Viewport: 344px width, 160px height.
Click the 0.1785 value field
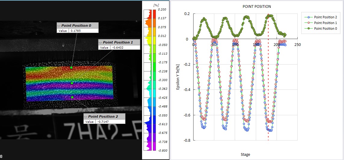[x=84, y=31]
